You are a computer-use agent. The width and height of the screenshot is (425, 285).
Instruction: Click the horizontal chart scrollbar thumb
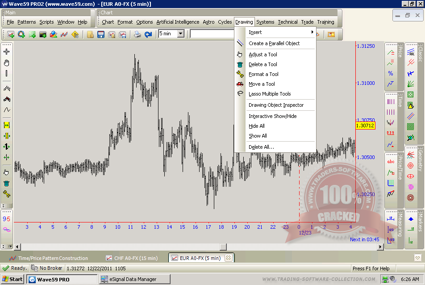point(223,247)
